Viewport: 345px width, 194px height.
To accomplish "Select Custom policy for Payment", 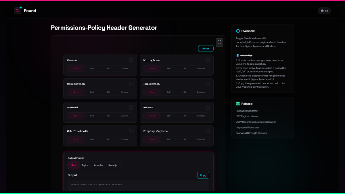I will pos(124,116).
